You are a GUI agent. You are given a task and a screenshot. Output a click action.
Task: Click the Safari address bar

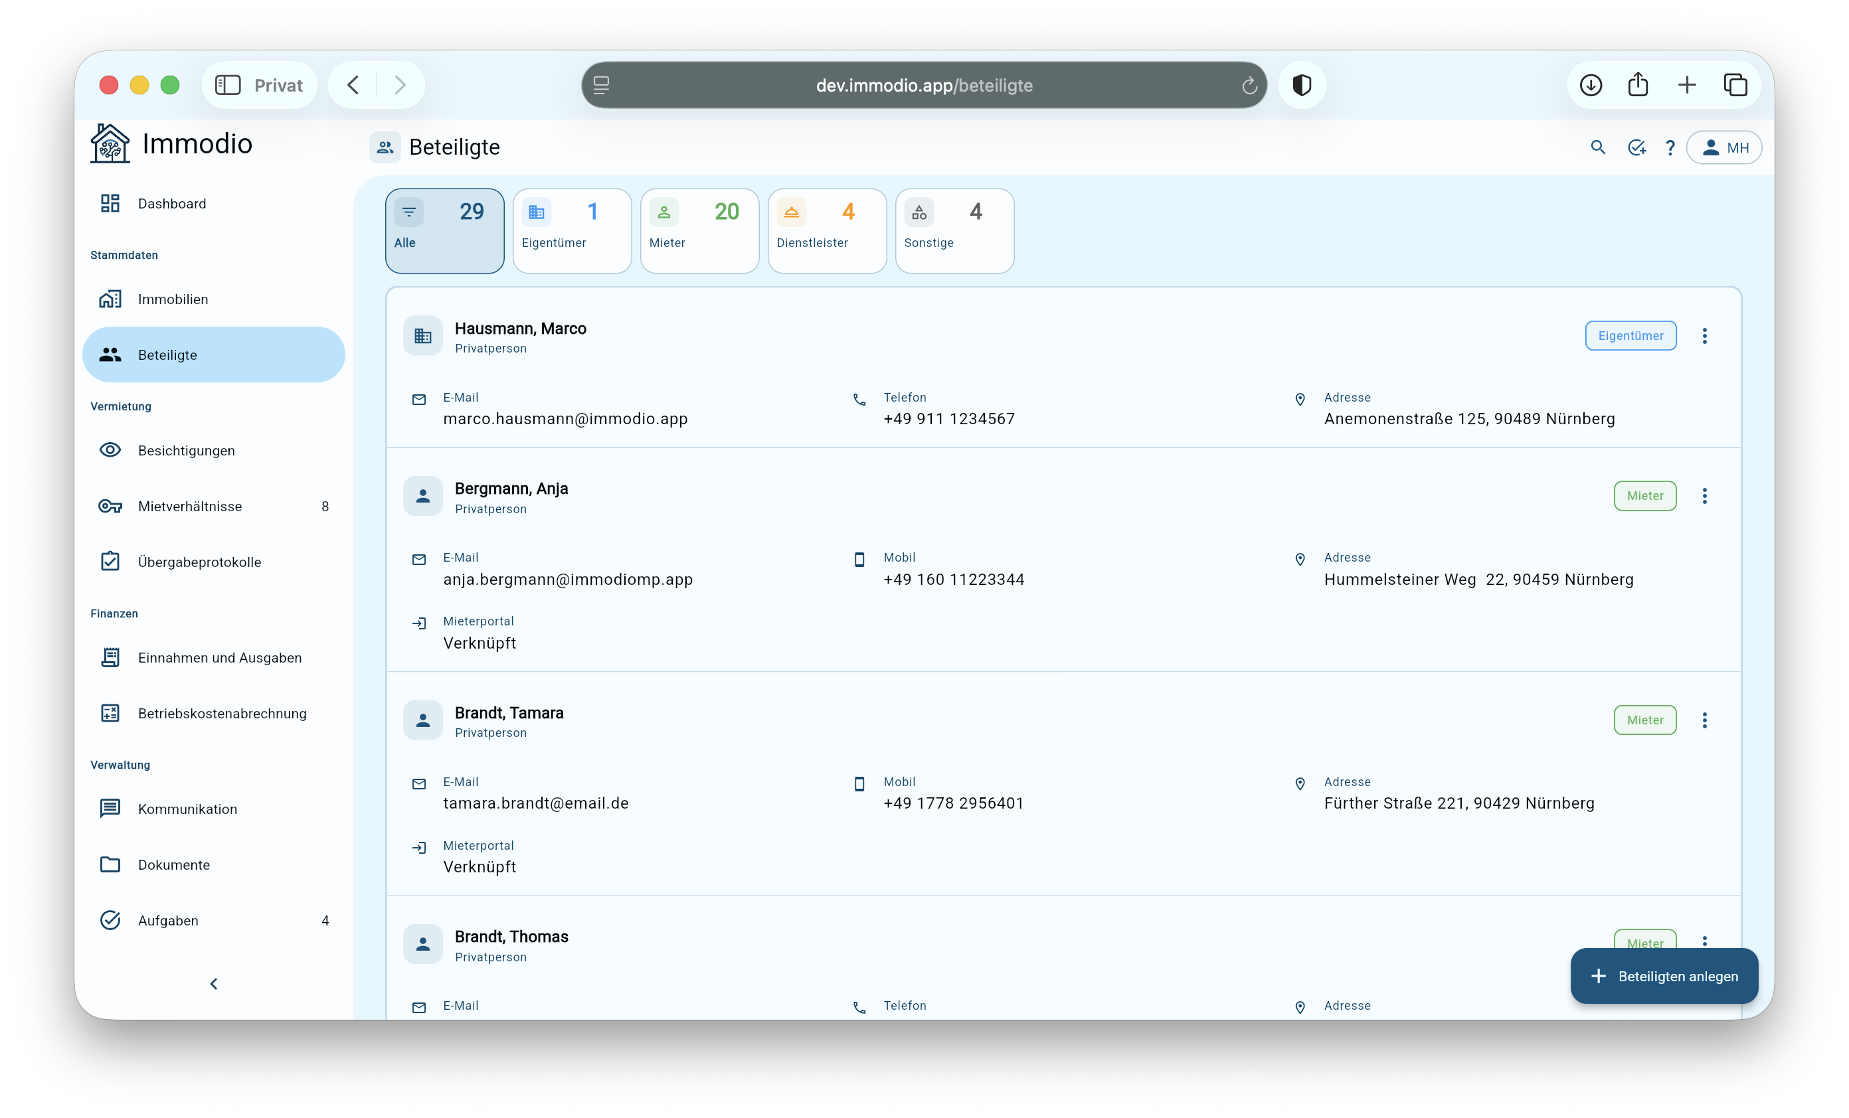(924, 85)
